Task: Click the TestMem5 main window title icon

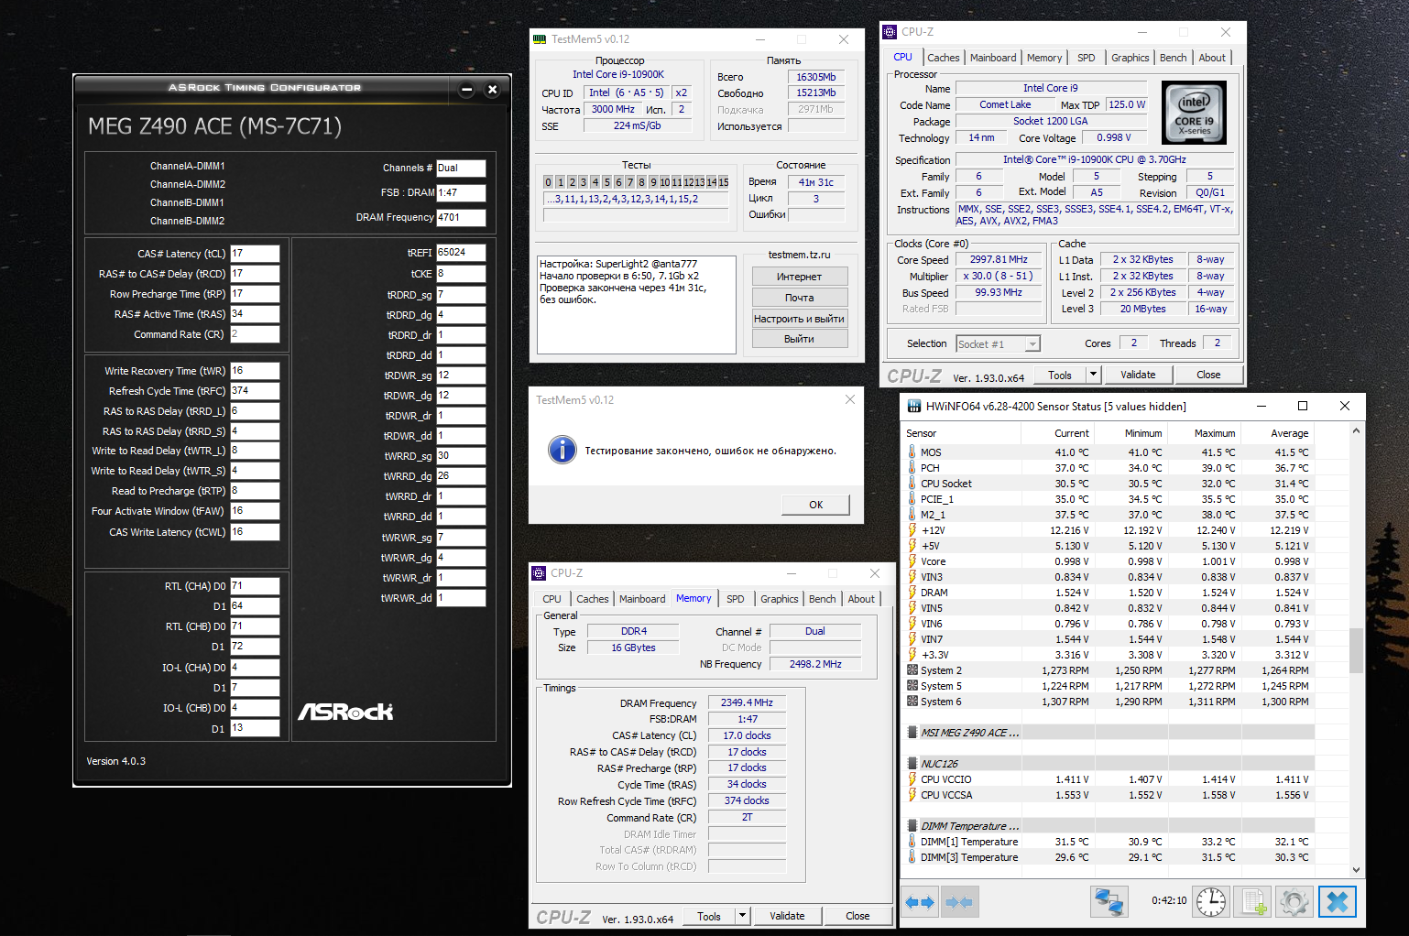Action: pyautogui.click(x=540, y=39)
